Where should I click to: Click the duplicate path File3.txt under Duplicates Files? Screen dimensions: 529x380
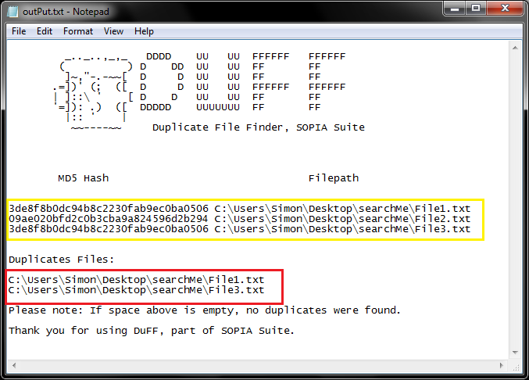(x=136, y=290)
